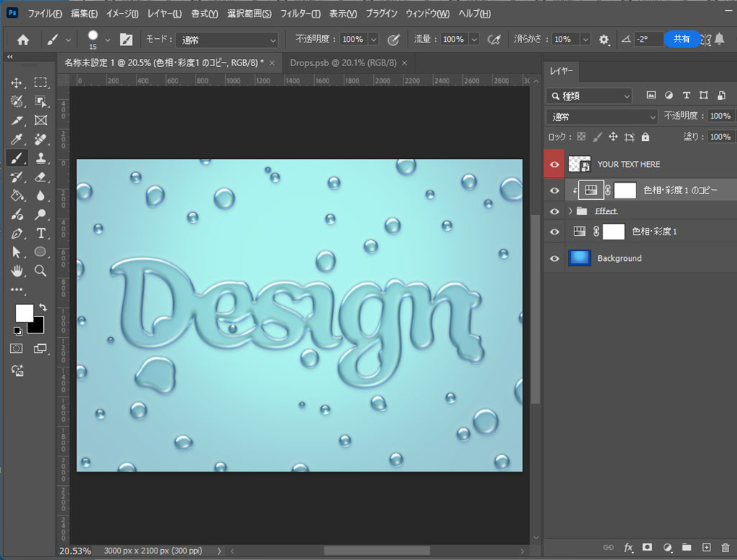Select the Hand tool
737x560 pixels.
[17, 271]
